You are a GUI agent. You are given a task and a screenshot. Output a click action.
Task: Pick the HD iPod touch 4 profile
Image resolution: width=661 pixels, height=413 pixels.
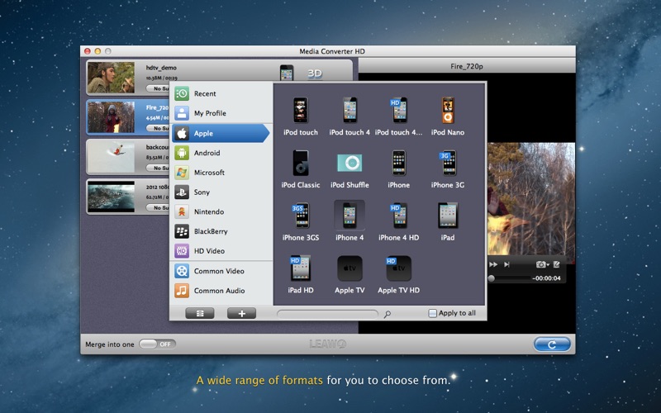398,116
